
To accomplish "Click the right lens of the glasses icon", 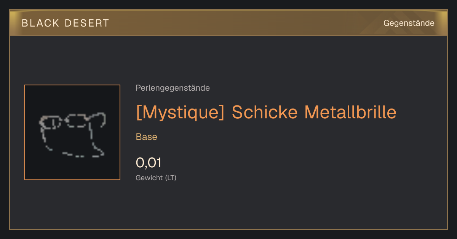I will pyautogui.click(x=76, y=121).
